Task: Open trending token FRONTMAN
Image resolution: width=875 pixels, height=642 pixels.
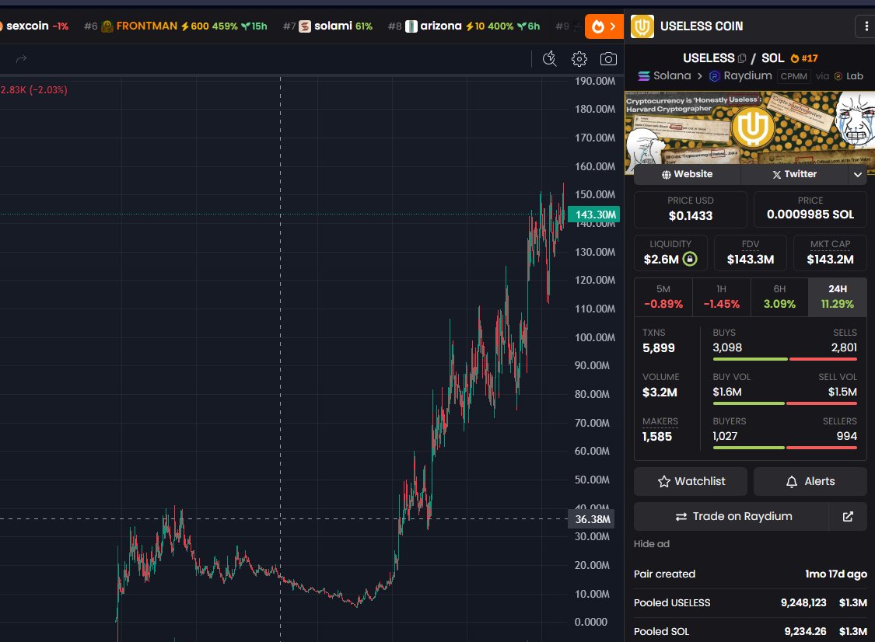Action: [176, 26]
